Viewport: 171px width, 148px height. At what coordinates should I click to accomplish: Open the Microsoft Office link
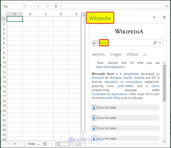coord(110,98)
